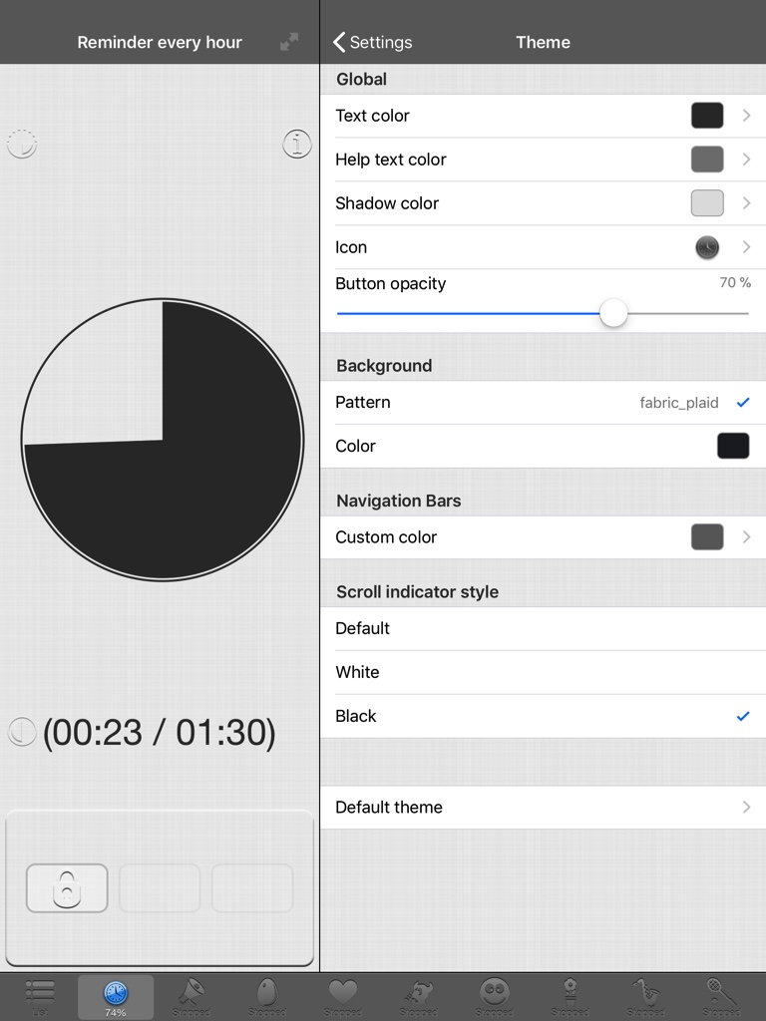Viewport: 766px width, 1021px height.
Task: Toggle fullscreen with the expand arrows icon
Action: coord(289,42)
